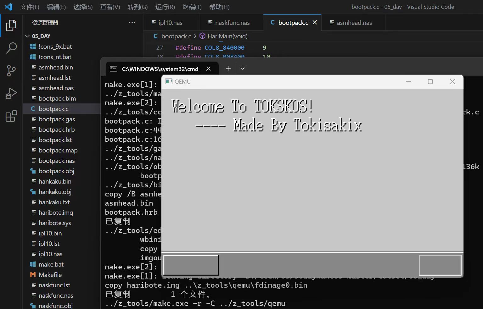
Task: Open the terminal profile dropdown arrow
Action: pos(243,68)
